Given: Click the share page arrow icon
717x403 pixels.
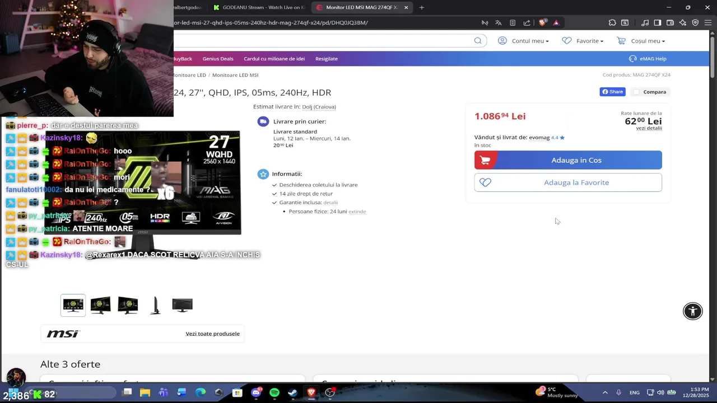Looking at the screenshot, I should [x=527, y=23].
